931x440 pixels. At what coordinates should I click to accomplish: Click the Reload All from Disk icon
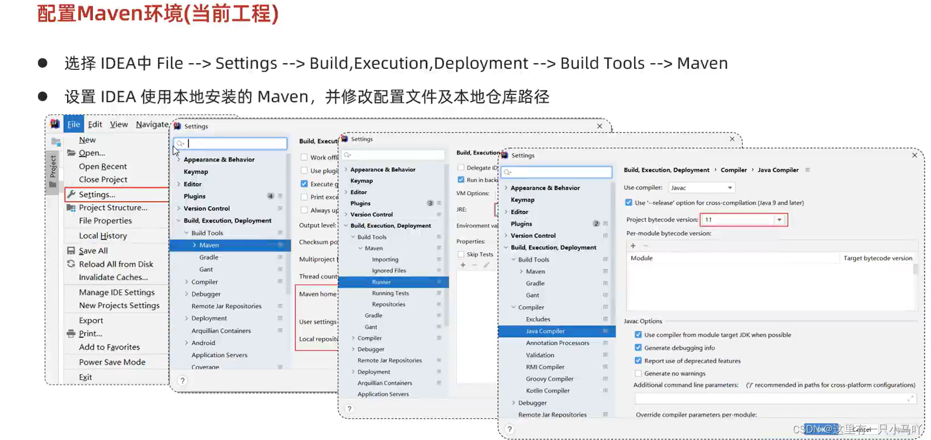point(71,264)
